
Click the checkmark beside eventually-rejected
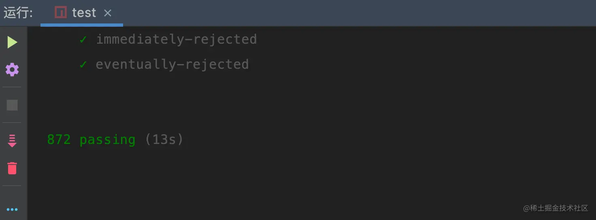tap(83, 64)
